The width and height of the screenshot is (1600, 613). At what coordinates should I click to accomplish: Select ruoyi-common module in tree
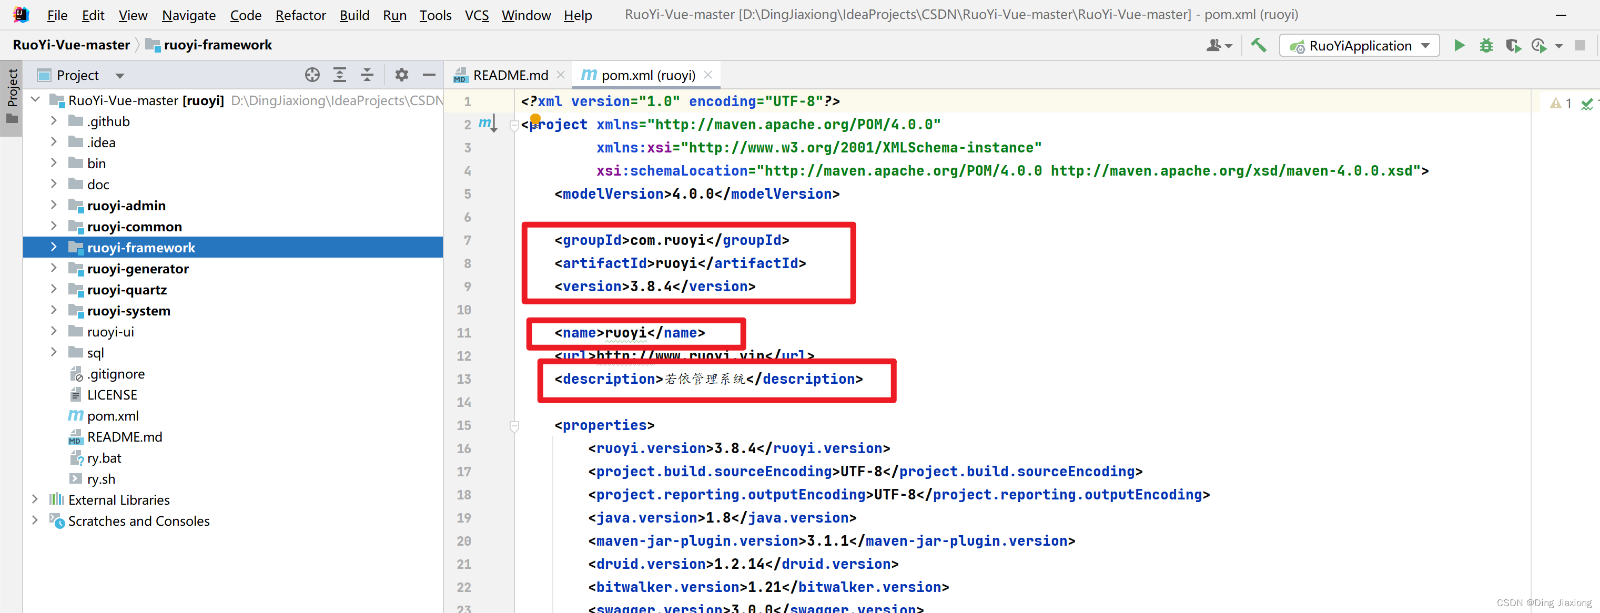[135, 227]
